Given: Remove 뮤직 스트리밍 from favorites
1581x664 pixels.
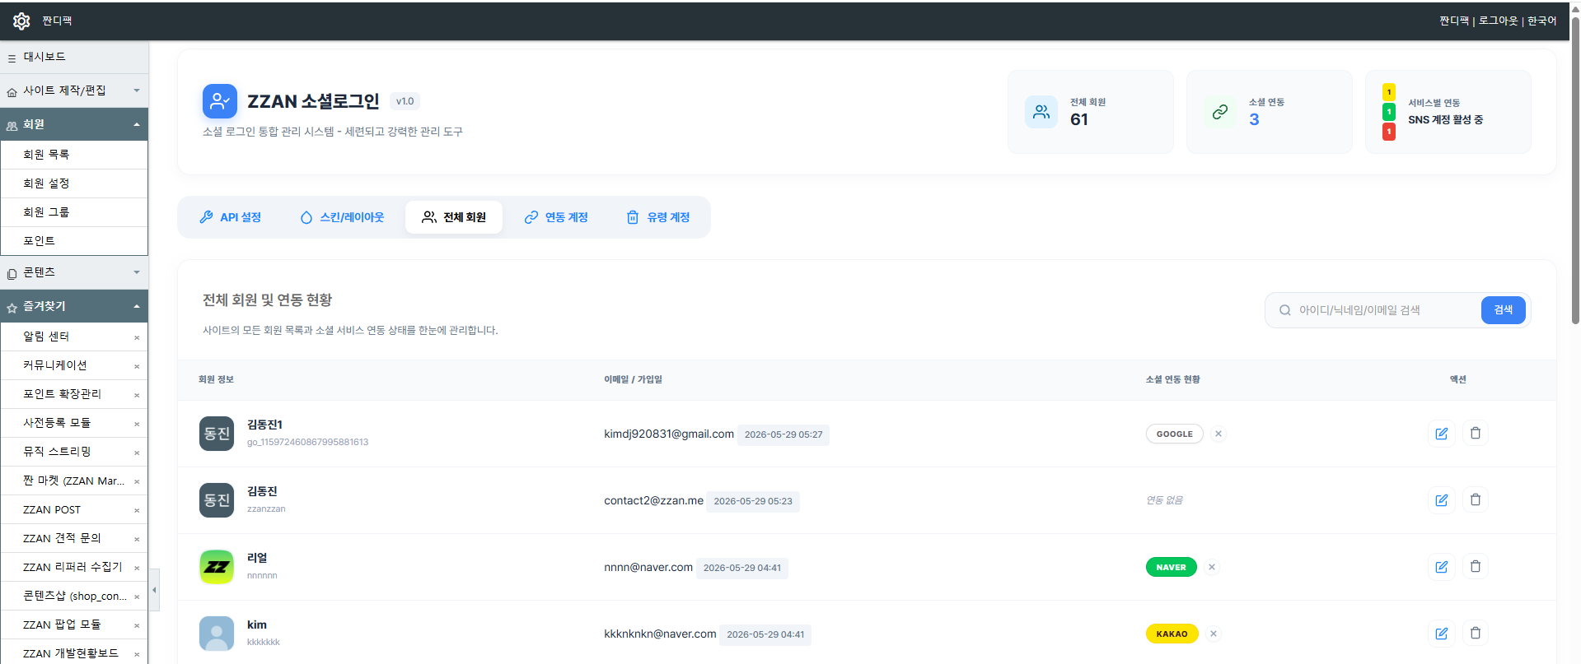Looking at the screenshot, I should pyautogui.click(x=137, y=453).
